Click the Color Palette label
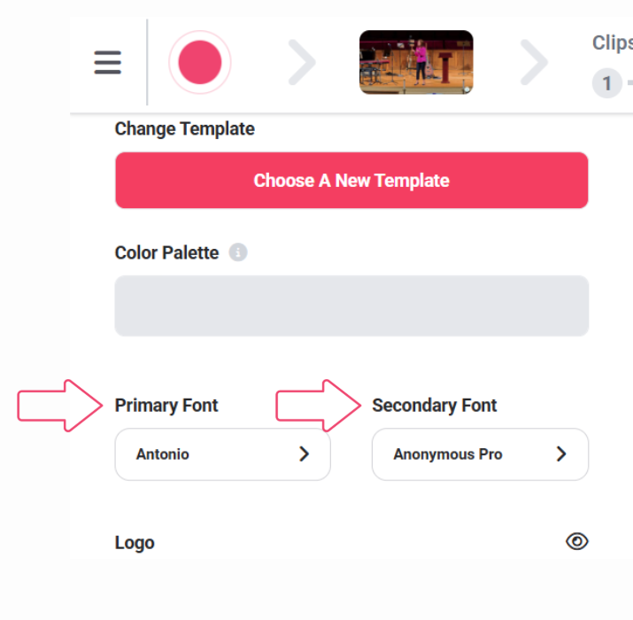The width and height of the screenshot is (633, 620). pyautogui.click(x=166, y=252)
